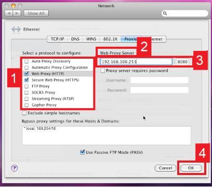This screenshot has width=212, height=187.
Task: Select the SOCKS Proxy list label
Action: click(44, 92)
